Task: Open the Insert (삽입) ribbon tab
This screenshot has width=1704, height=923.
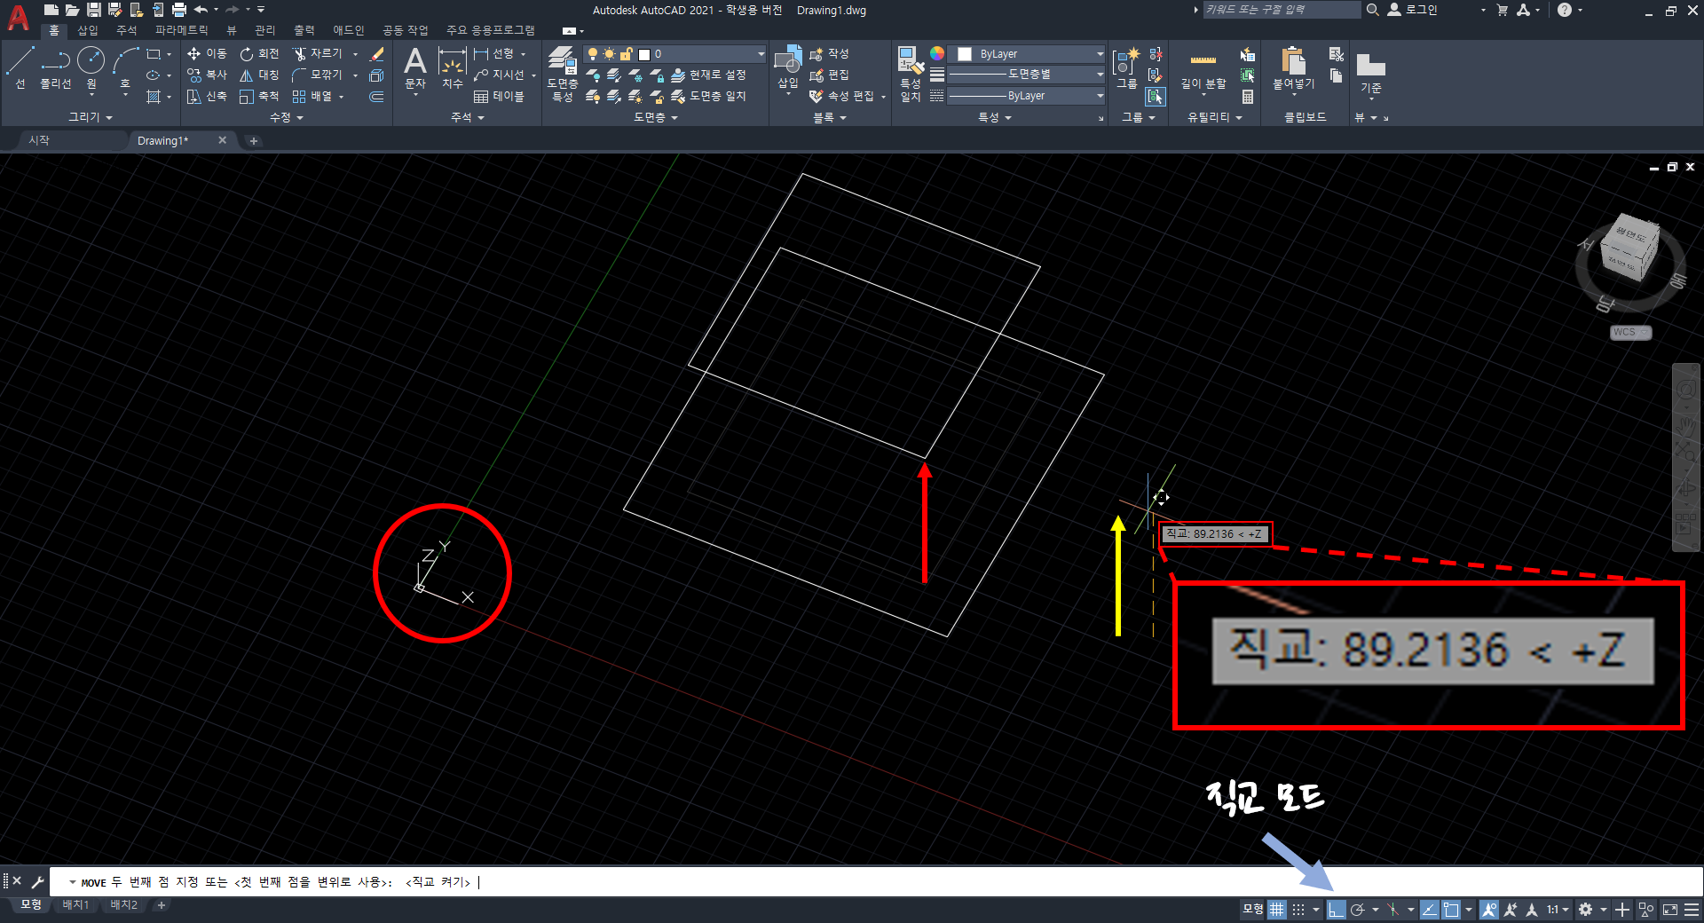Action: click(87, 30)
